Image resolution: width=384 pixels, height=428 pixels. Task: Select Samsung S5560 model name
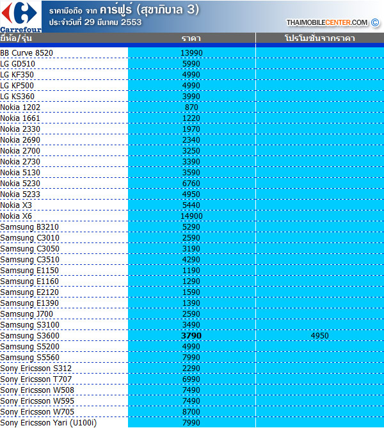(30, 358)
